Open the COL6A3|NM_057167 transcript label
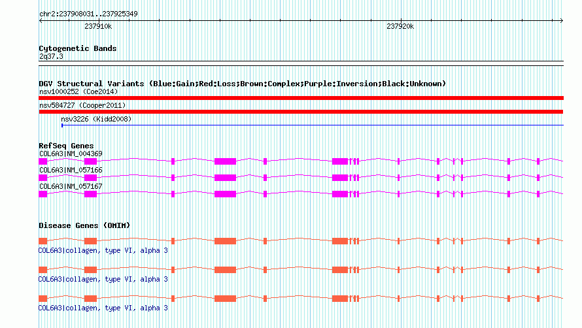The height and width of the screenshot is (328, 582). coord(71,186)
